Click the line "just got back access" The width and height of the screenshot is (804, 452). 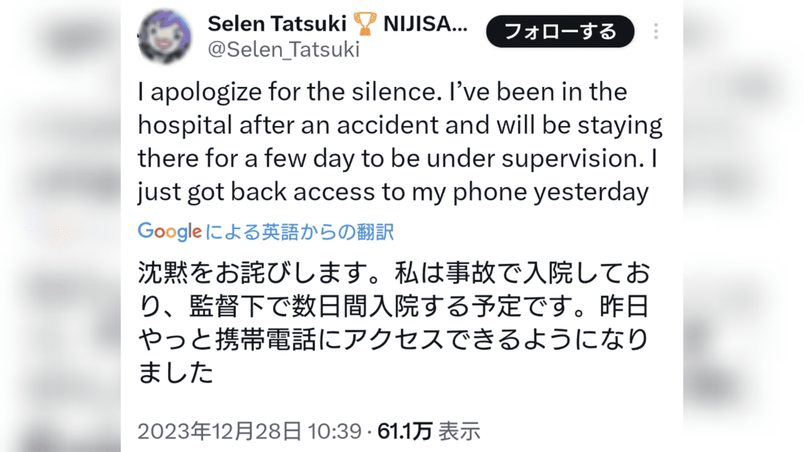394,193
